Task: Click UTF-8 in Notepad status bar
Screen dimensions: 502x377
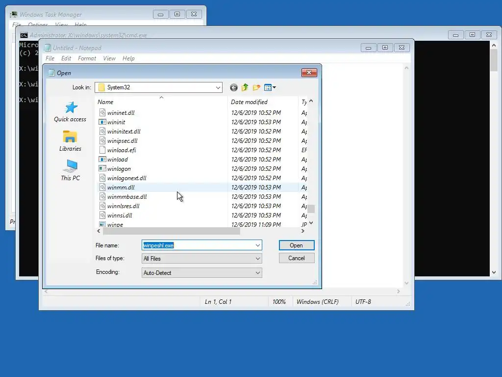Action: point(363,302)
